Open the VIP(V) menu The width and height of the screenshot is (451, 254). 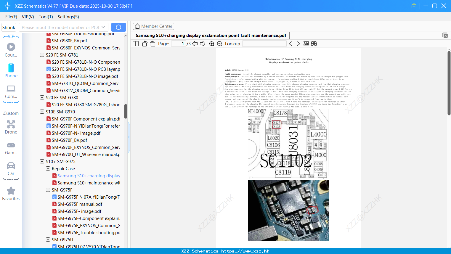pyautogui.click(x=28, y=17)
